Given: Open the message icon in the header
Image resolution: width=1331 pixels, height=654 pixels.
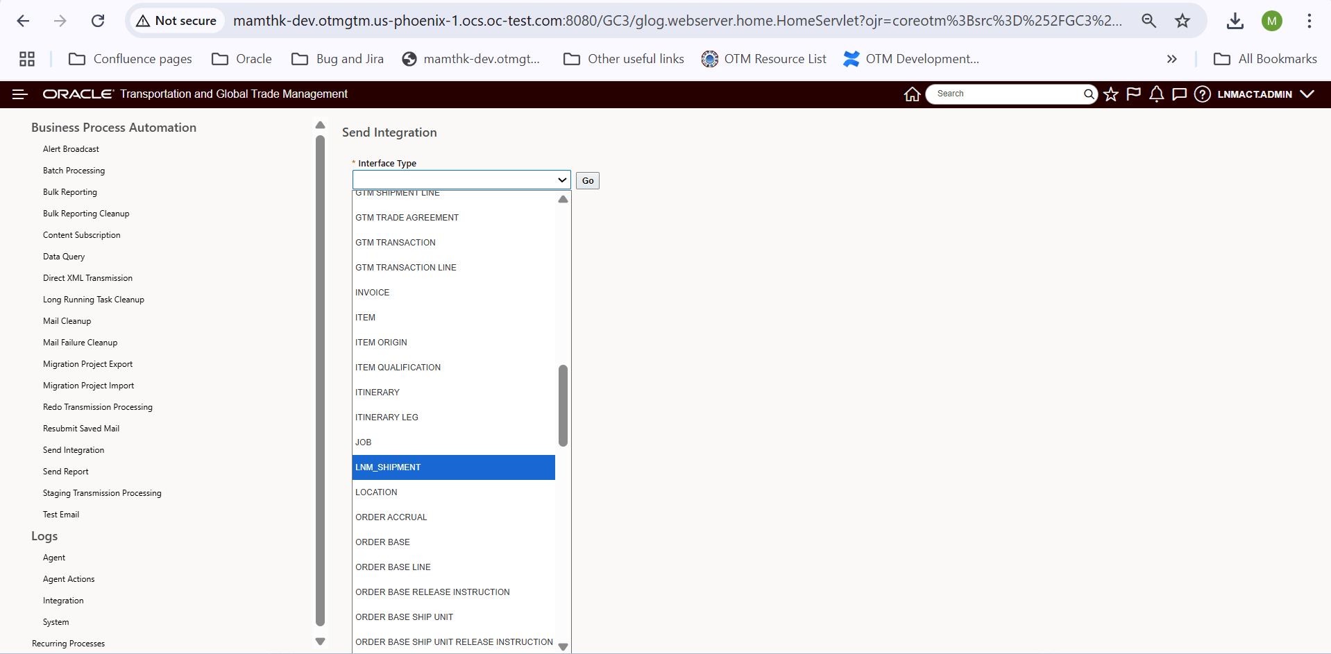Looking at the screenshot, I should [1179, 94].
